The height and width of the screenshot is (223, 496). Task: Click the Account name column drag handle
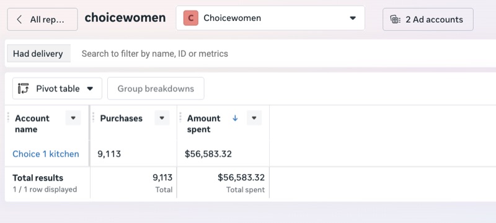[8, 117]
